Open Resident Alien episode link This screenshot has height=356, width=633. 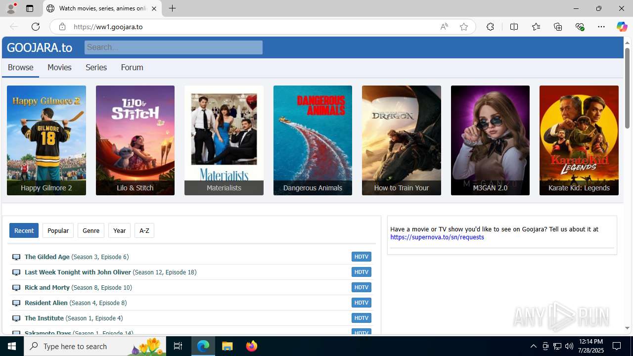[x=76, y=303]
